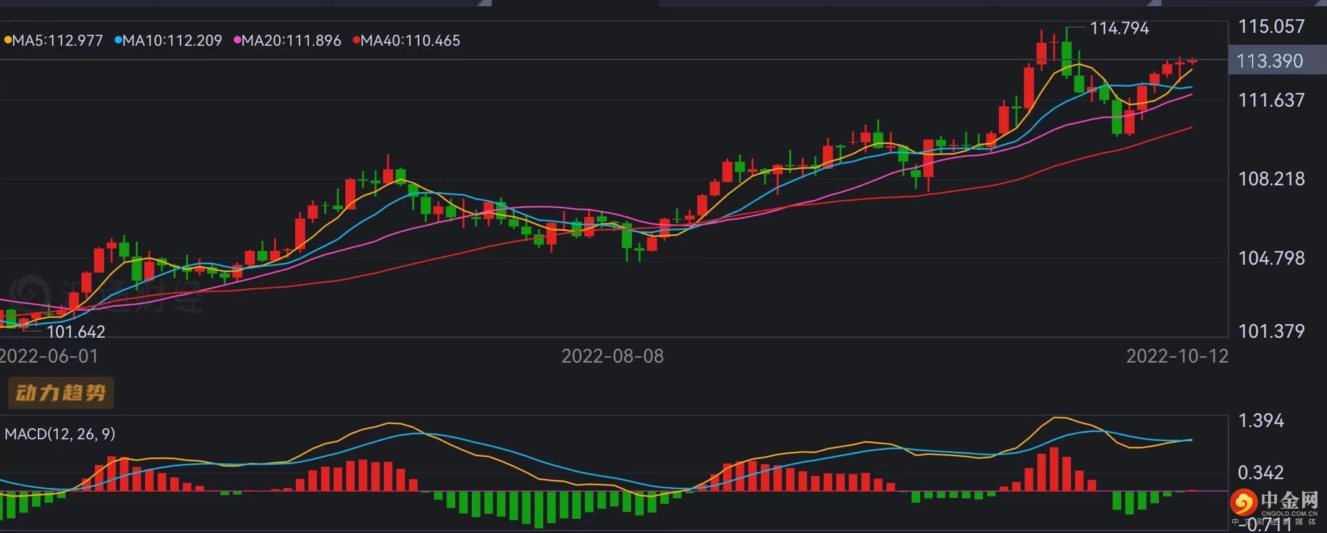This screenshot has height=533, width=1327.
Task: Click the CNGOLD.COM.CN watermark link
Action: [1289, 513]
